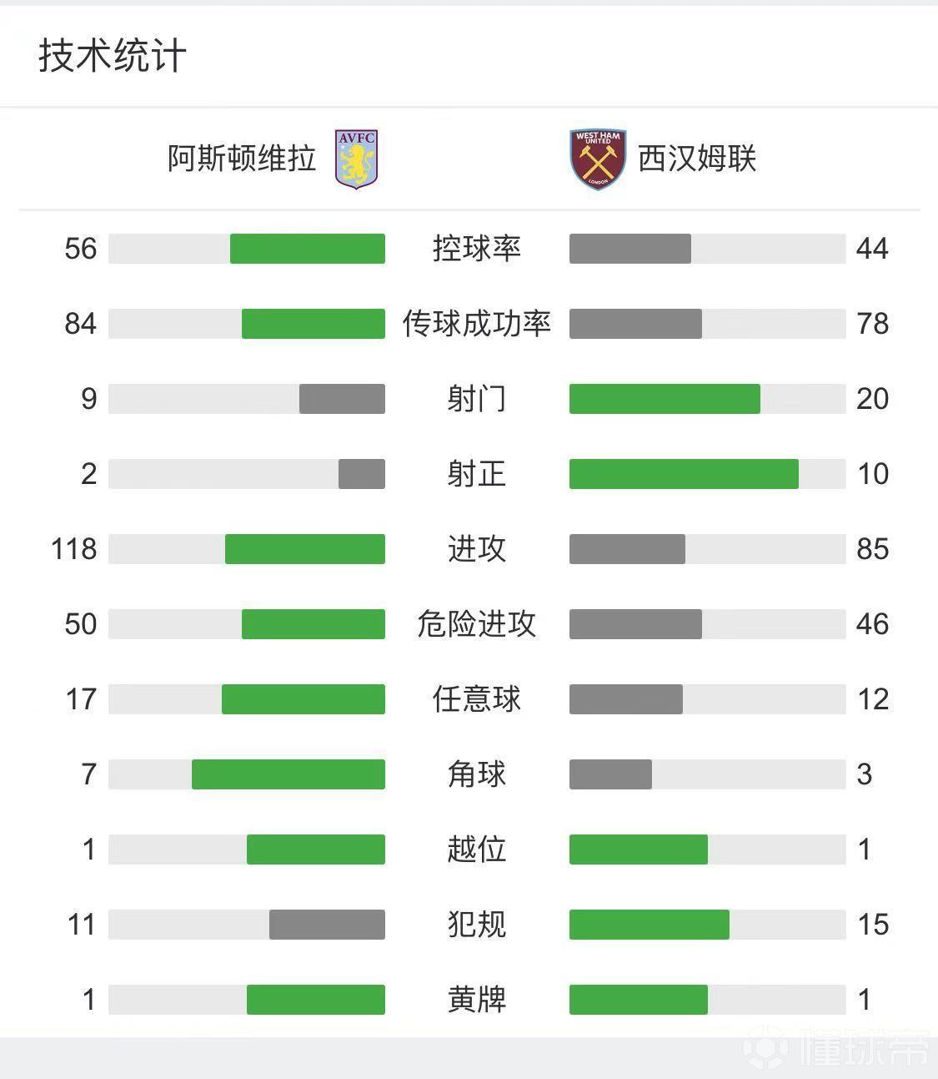This screenshot has width=938, height=1079.
Task: Click the West Ham United crest
Action: (x=598, y=159)
